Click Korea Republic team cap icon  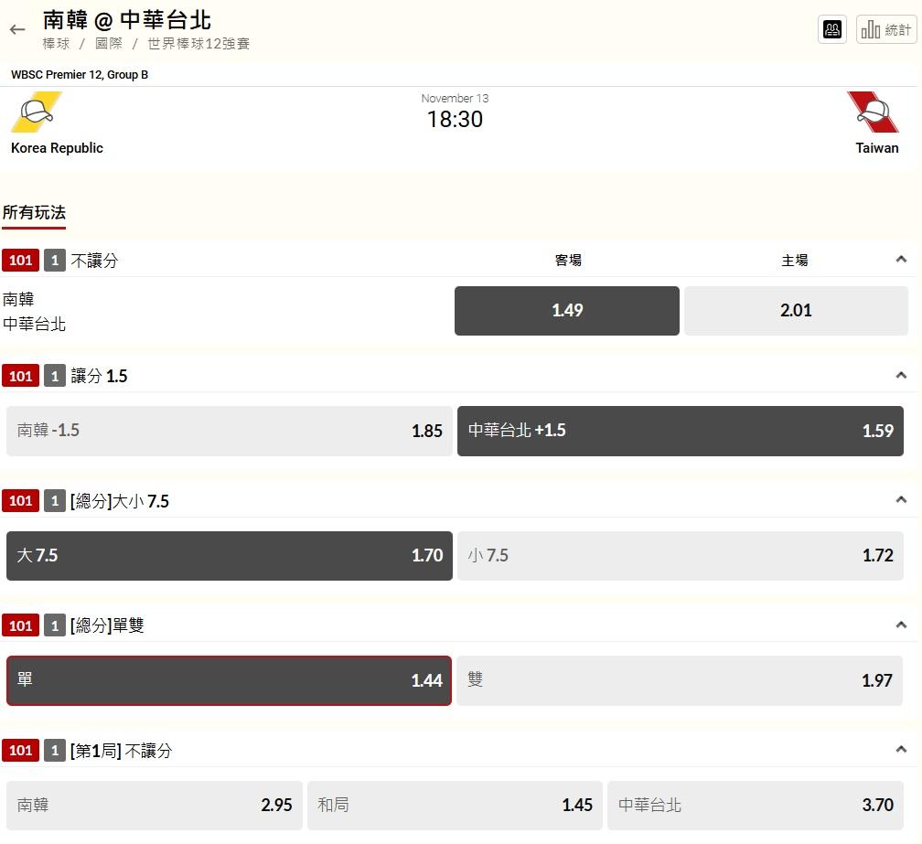[37, 113]
